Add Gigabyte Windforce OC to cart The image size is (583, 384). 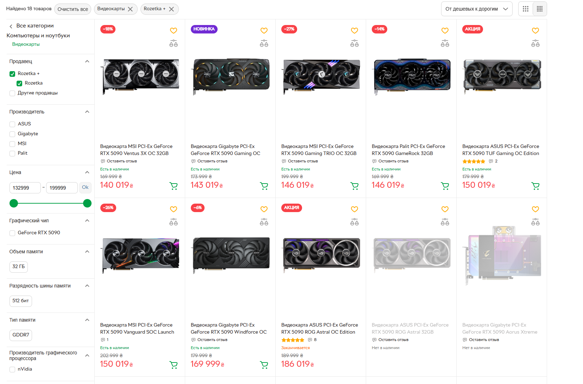pyautogui.click(x=264, y=365)
